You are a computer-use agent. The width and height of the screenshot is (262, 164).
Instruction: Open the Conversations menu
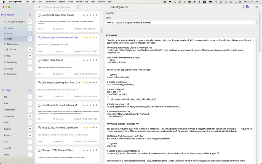50,1
